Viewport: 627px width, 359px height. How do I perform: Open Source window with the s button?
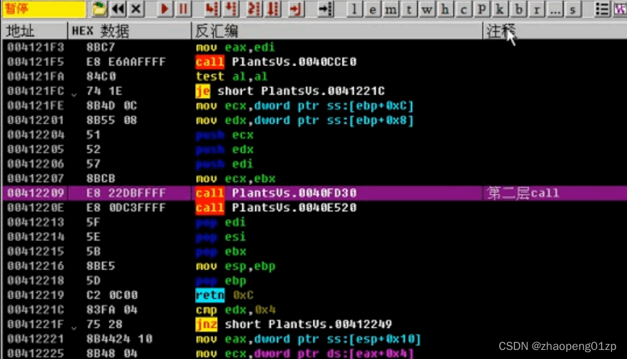[573, 9]
